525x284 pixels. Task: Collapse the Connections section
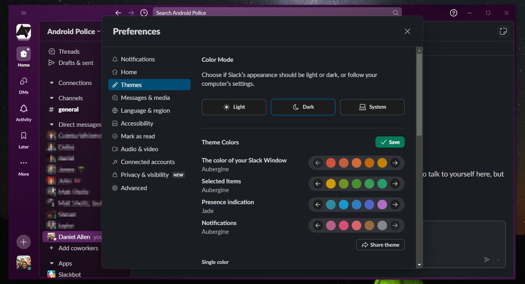51,83
